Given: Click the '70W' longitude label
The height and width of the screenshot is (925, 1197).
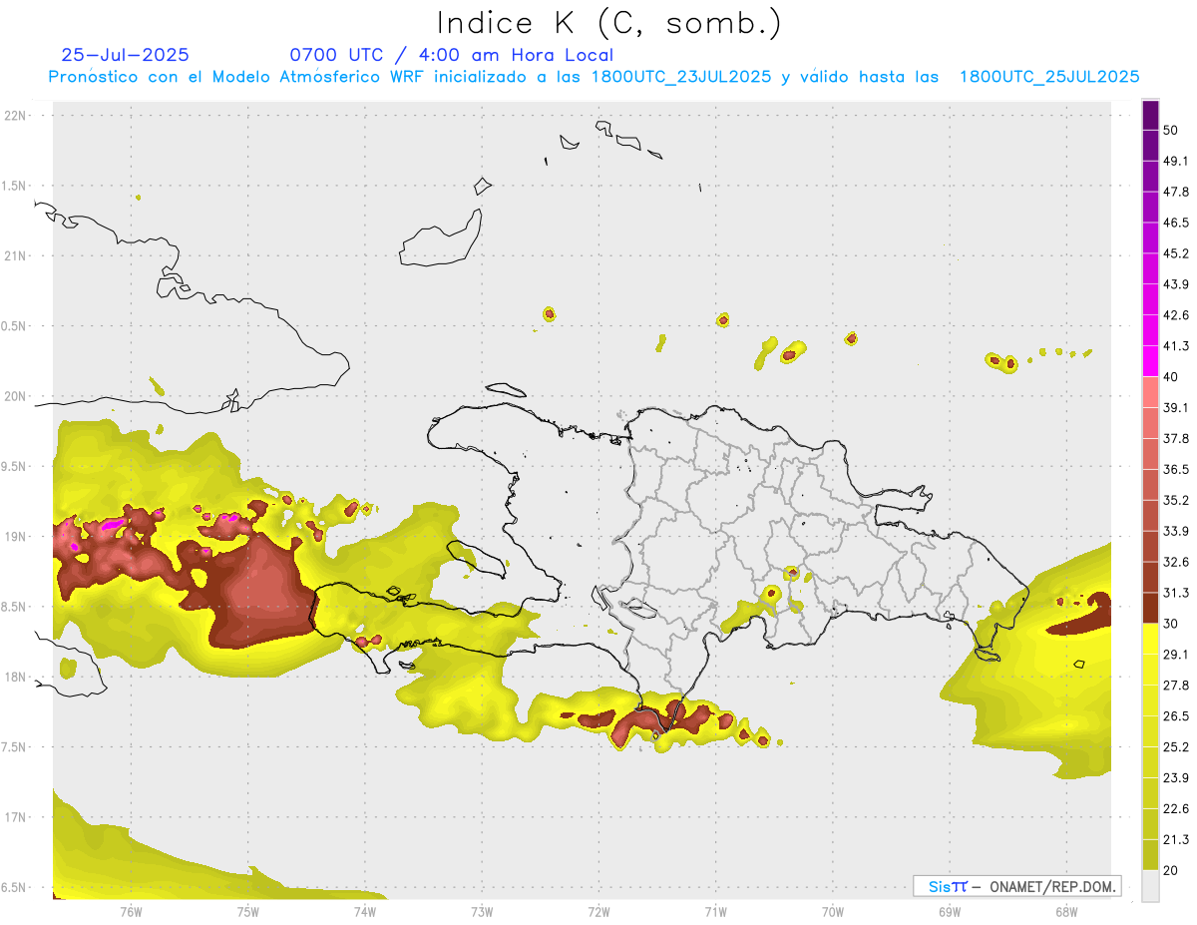Looking at the screenshot, I should 832,912.
